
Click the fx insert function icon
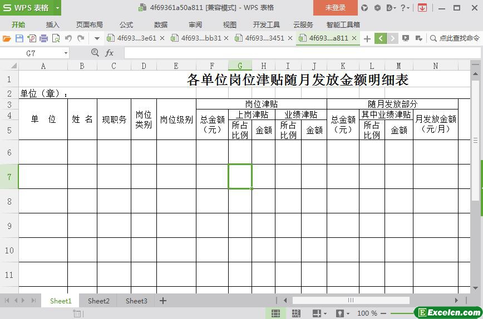click(110, 53)
